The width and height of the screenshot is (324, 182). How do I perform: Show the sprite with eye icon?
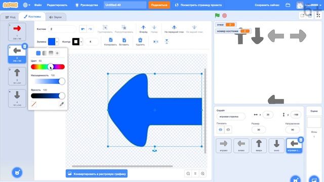(x=221, y=129)
